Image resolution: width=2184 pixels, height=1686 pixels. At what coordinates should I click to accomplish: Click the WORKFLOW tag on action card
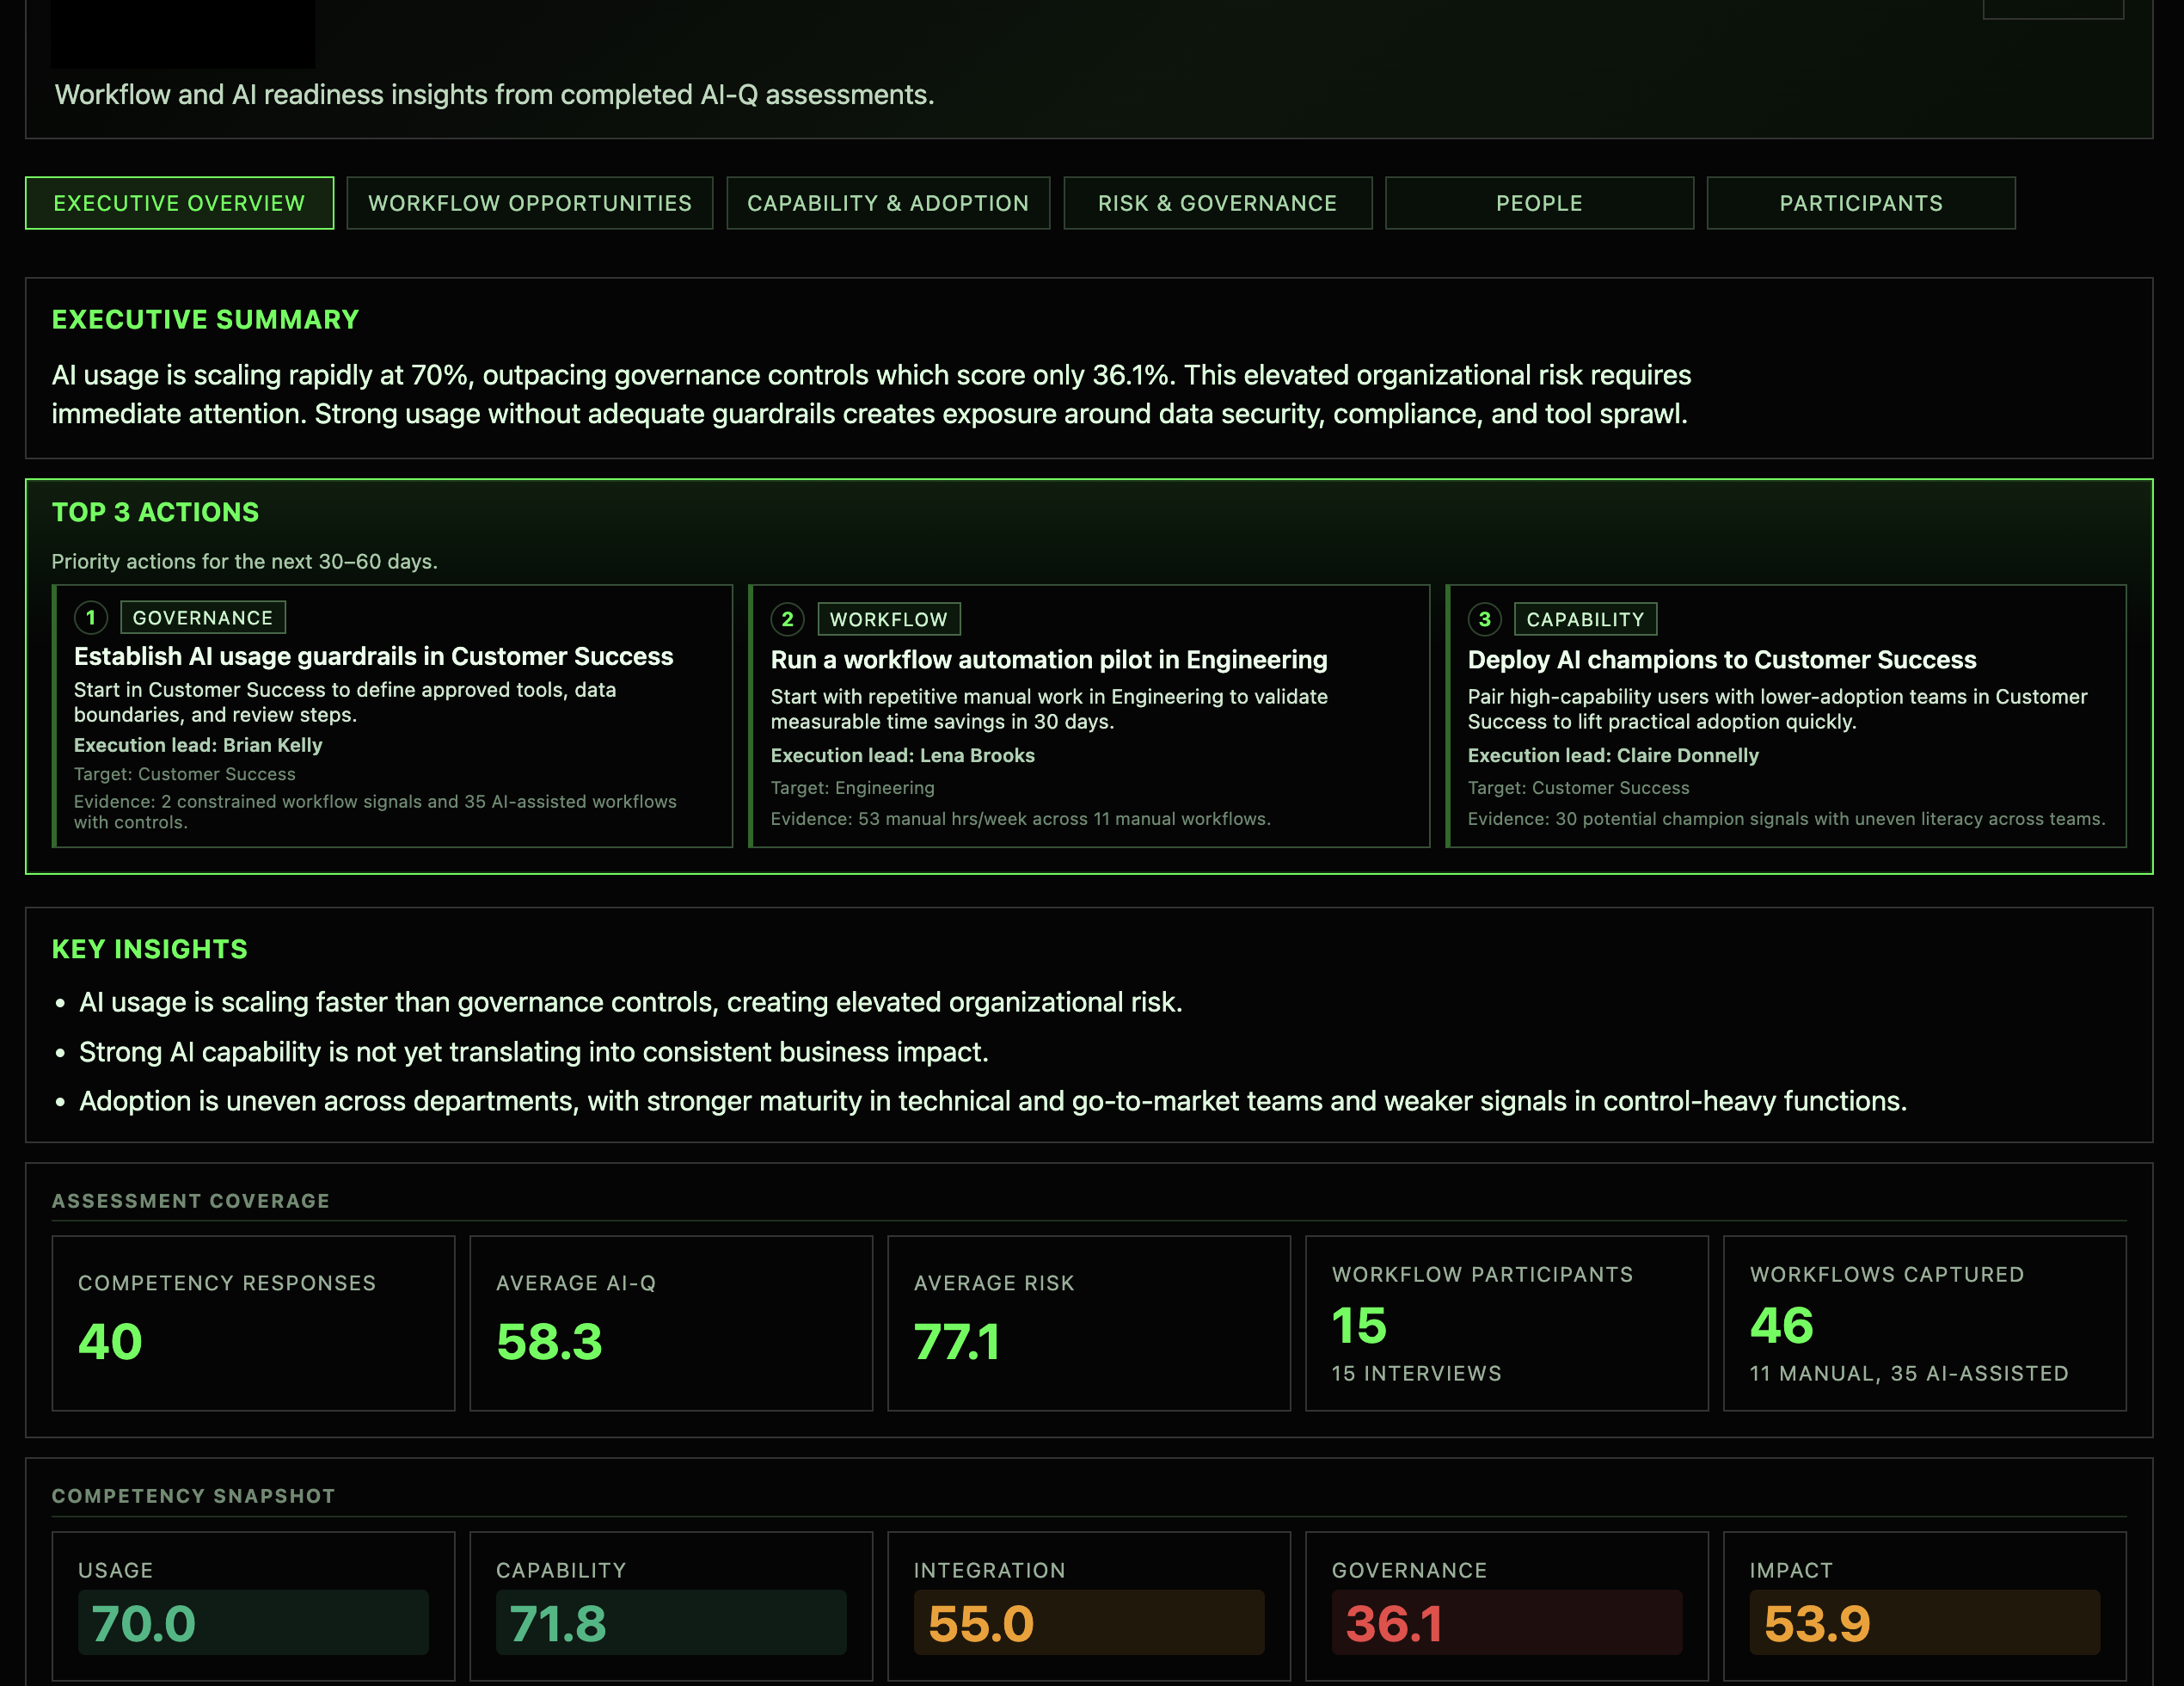(889, 619)
